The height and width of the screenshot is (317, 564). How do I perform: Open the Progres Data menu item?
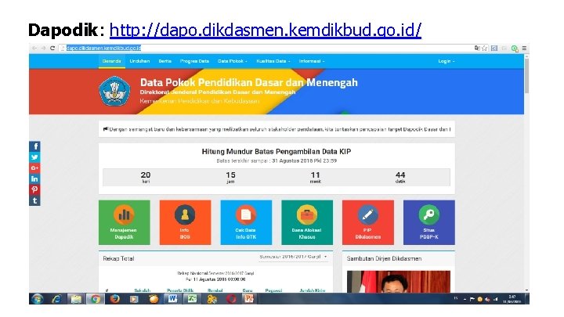coord(194,61)
